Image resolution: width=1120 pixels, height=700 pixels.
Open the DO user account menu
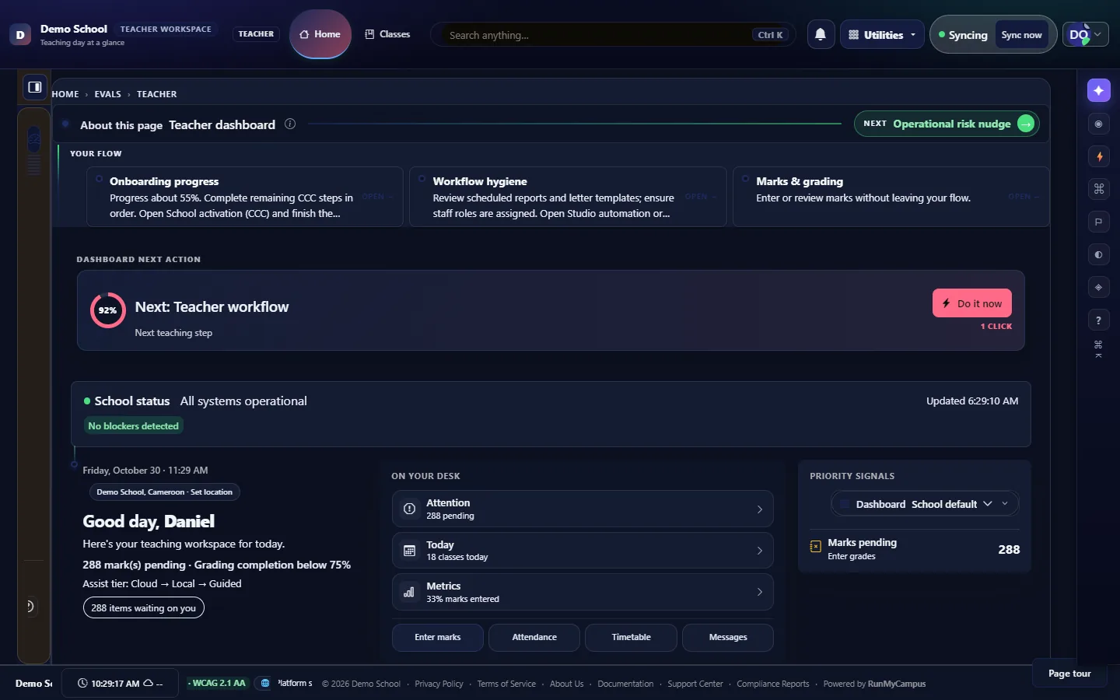coord(1085,34)
